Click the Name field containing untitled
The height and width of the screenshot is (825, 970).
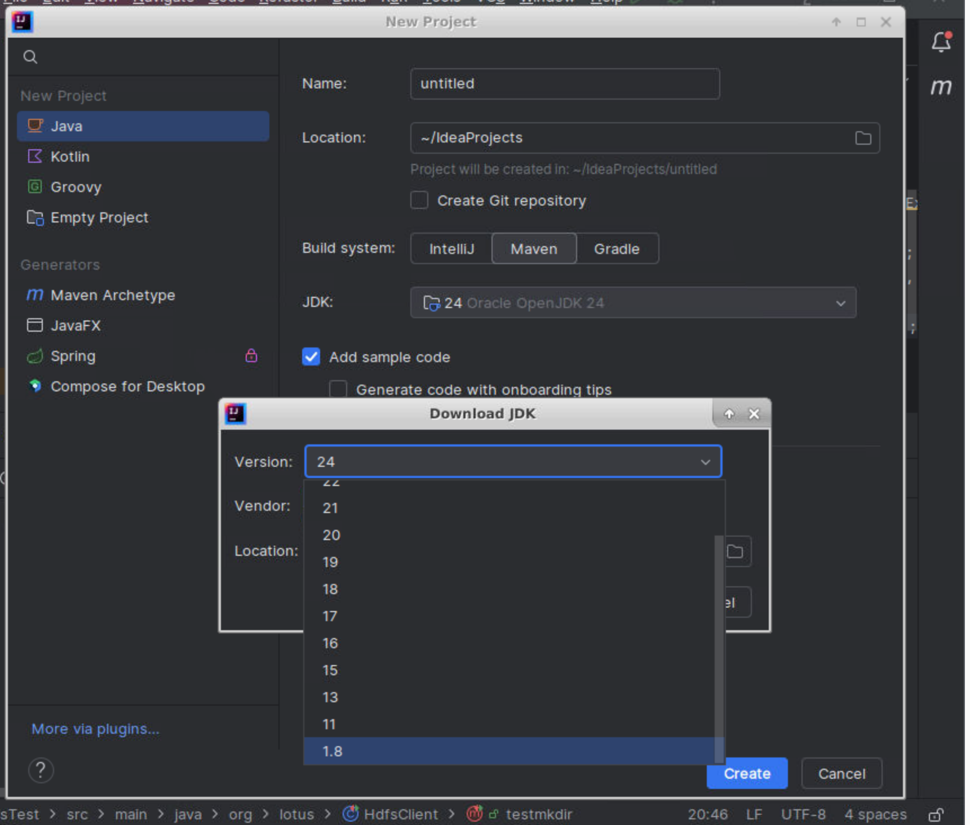[x=565, y=84]
